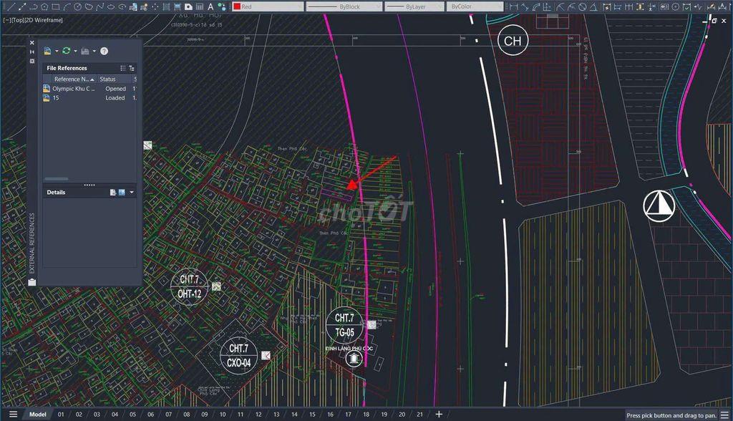
Task: Show the Details view in Details pane
Action: [113, 193]
